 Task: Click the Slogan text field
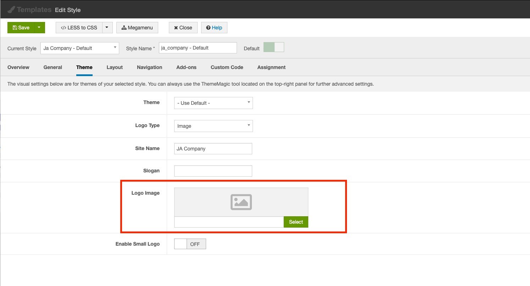click(x=213, y=171)
